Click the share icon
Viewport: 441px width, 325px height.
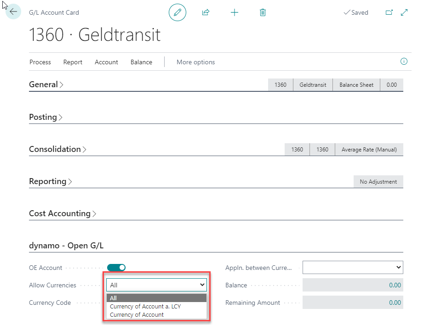coord(206,12)
